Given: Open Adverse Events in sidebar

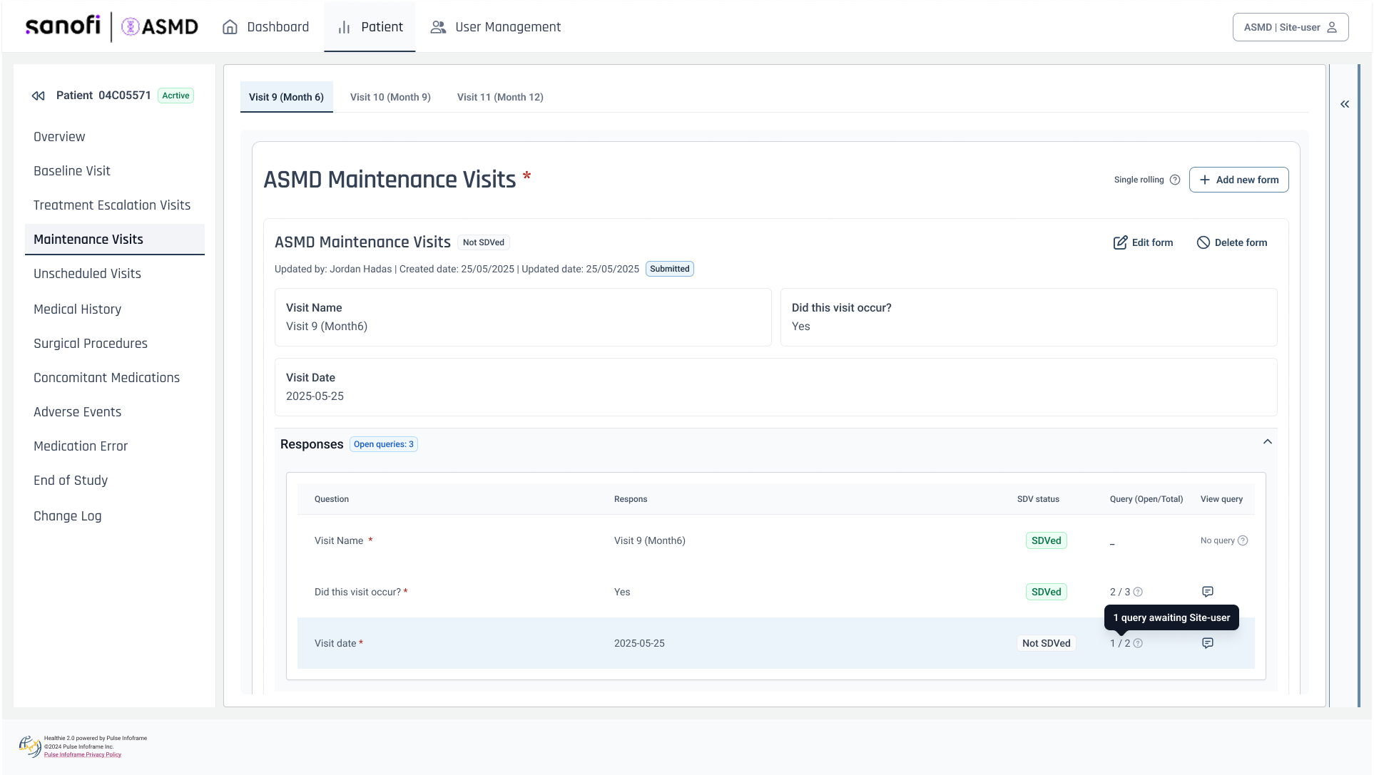Looking at the screenshot, I should (x=77, y=412).
